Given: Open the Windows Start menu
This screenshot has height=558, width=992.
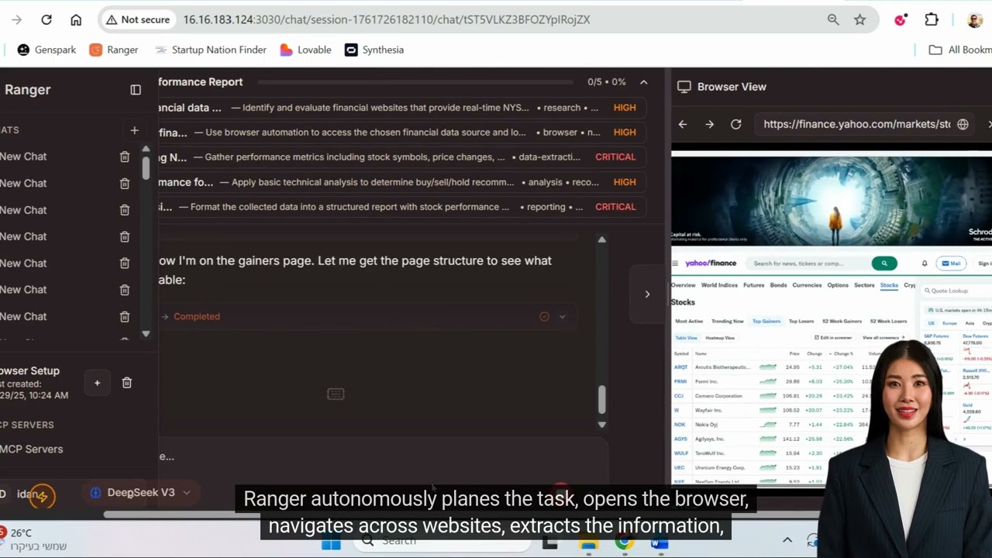Looking at the screenshot, I should [331, 542].
